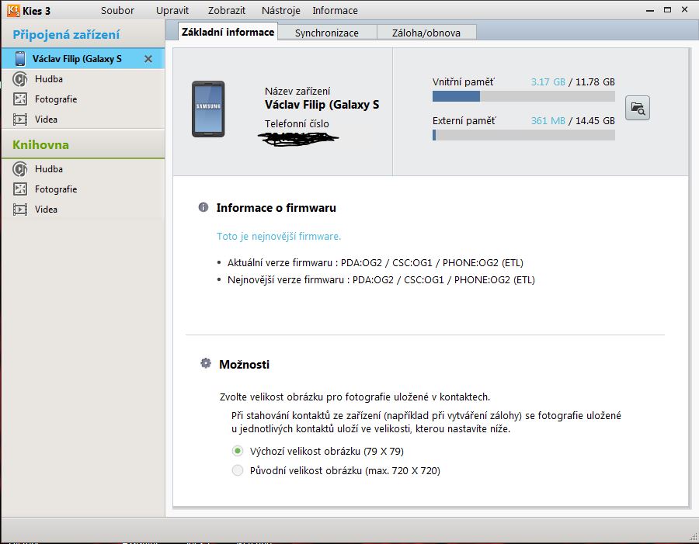The height and width of the screenshot is (544, 699).
Task: Select connected device Václav Filip (Galaxy S
Action: point(83,59)
